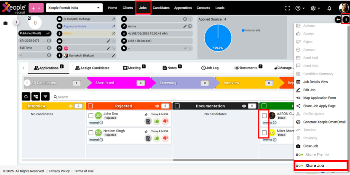The height and width of the screenshot is (175, 350).
Task: Click thumbs-up accept icon for John Deo
Action: 157,121
